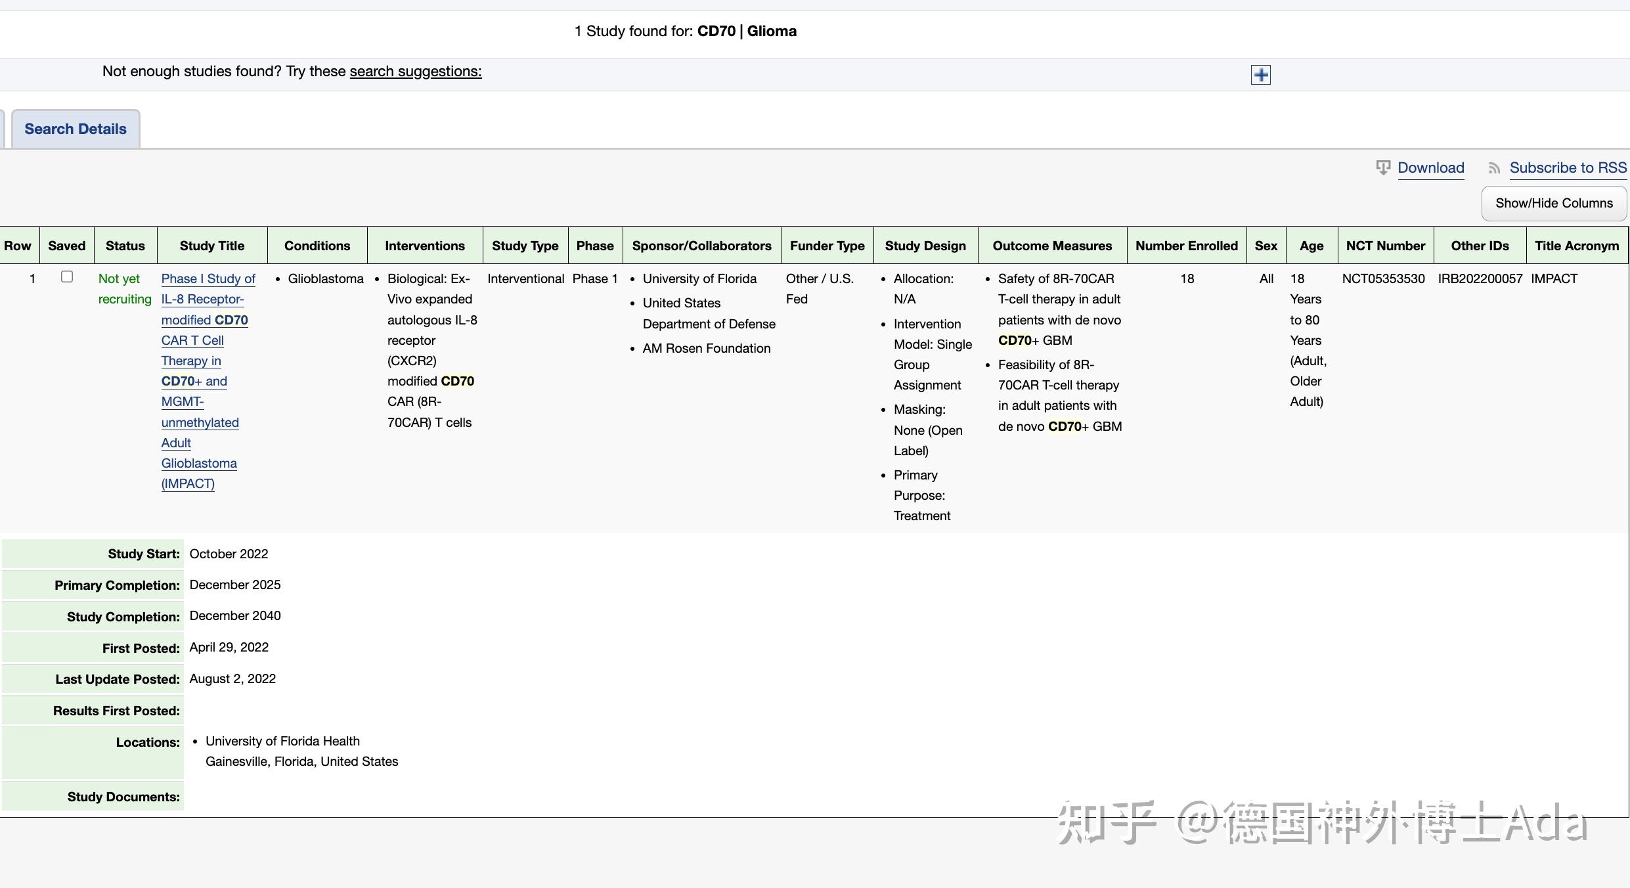The image size is (1630, 888).
Task: Check the Saved checkbox for row 1
Action: coord(67,277)
